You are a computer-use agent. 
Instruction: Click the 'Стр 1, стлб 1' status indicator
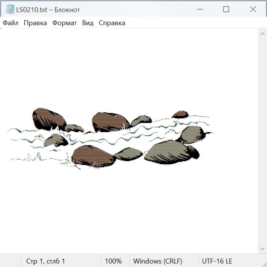click(x=45, y=261)
